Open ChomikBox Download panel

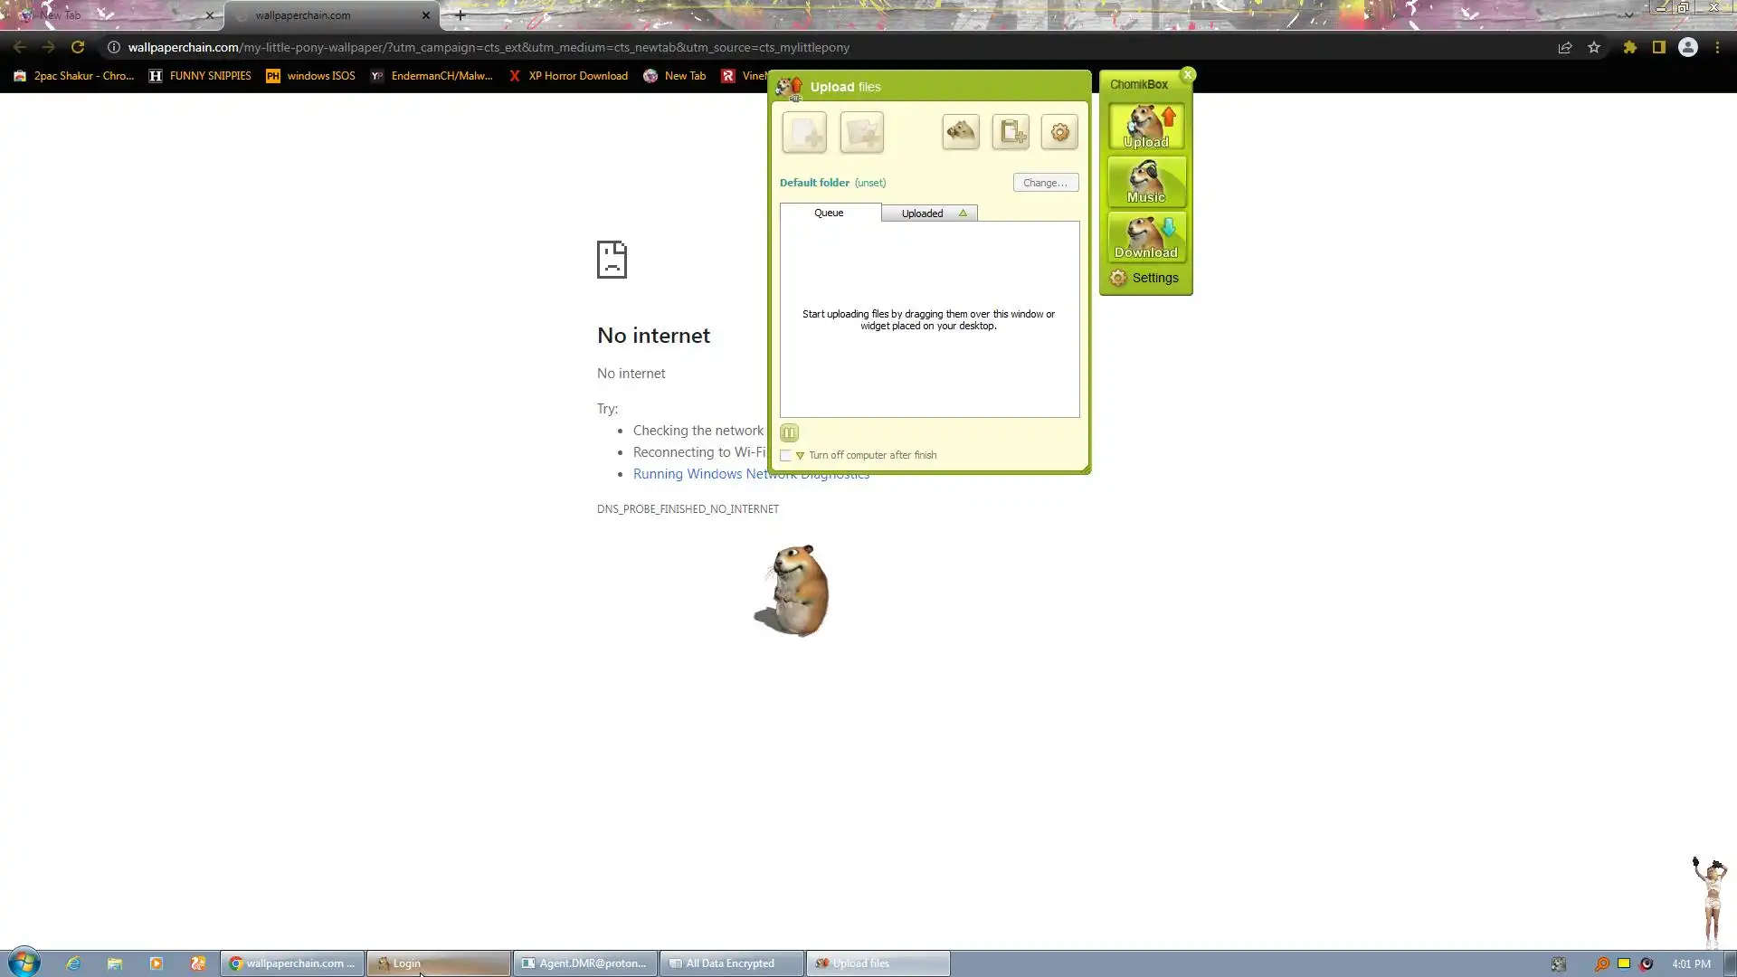coord(1146,237)
